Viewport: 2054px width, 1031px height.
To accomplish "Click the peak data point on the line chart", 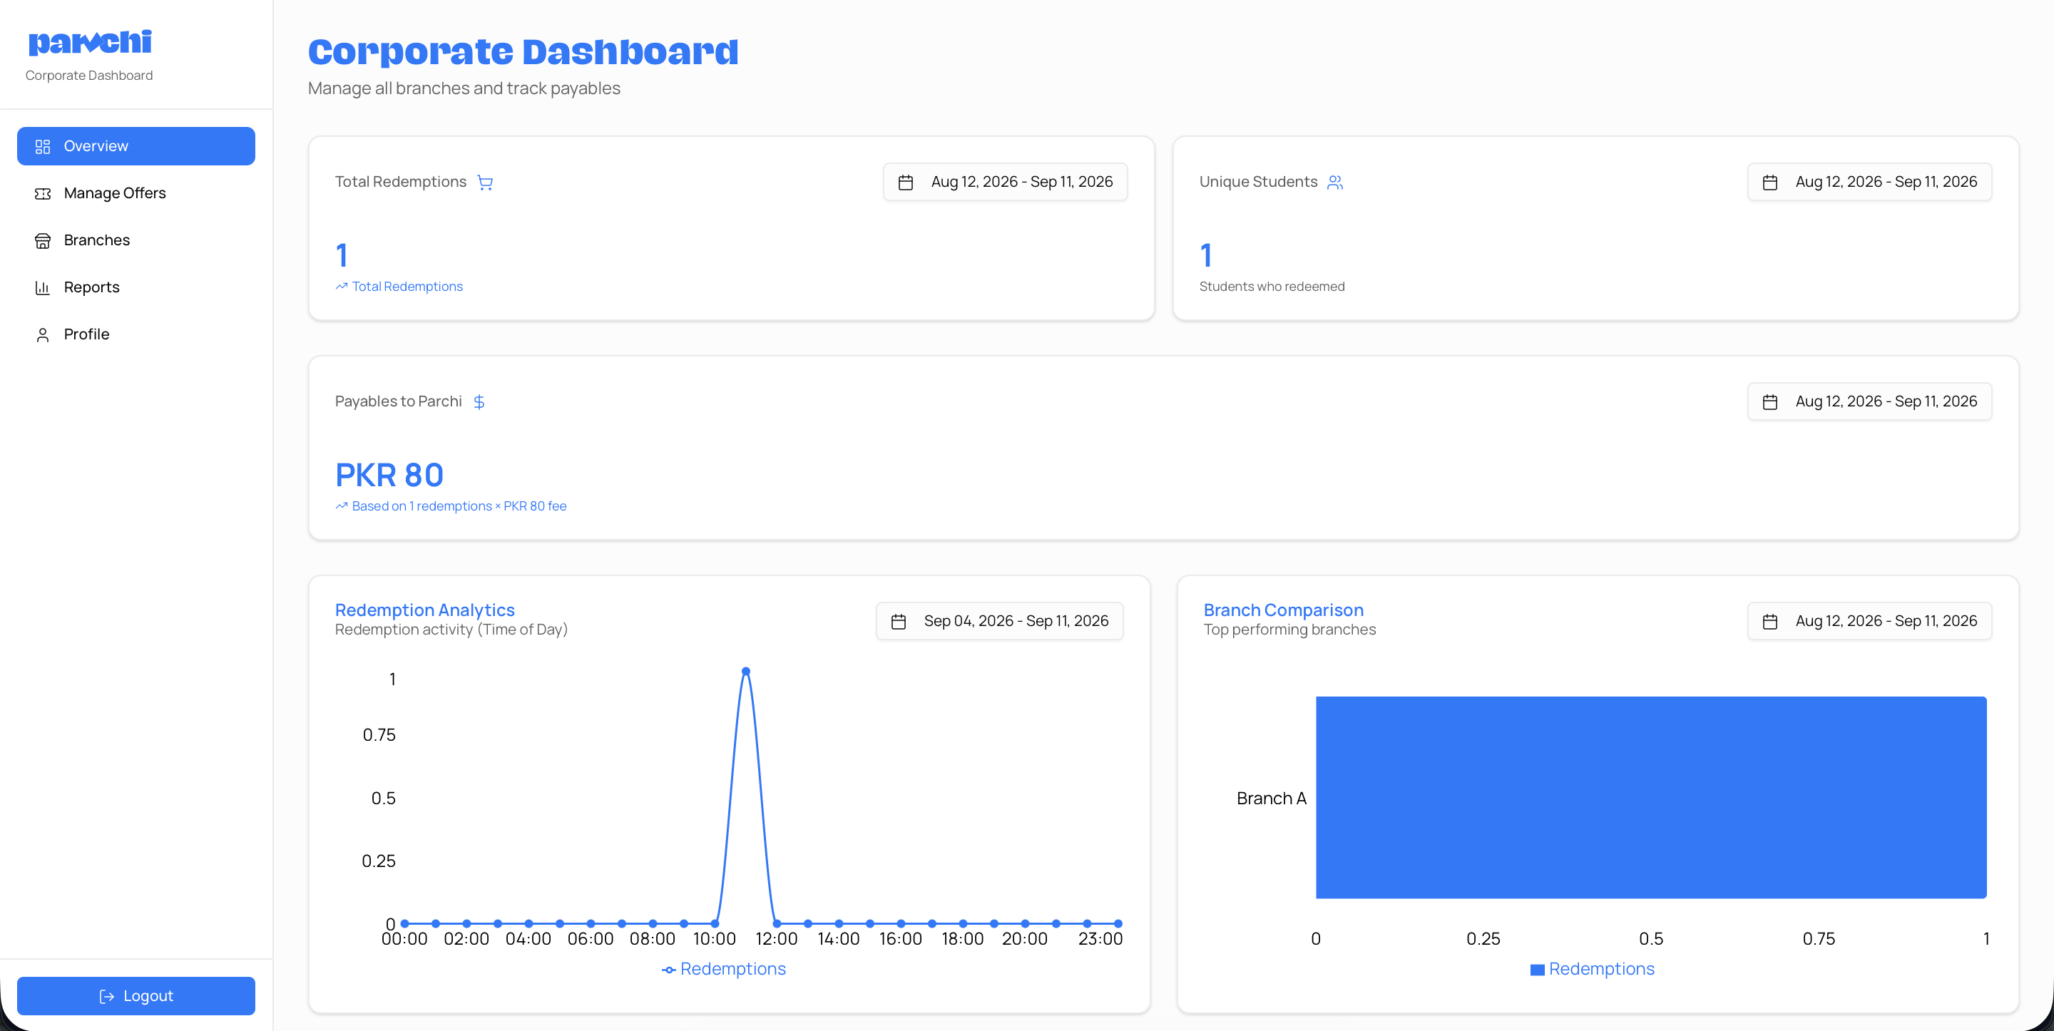I will tap(745, 672).
